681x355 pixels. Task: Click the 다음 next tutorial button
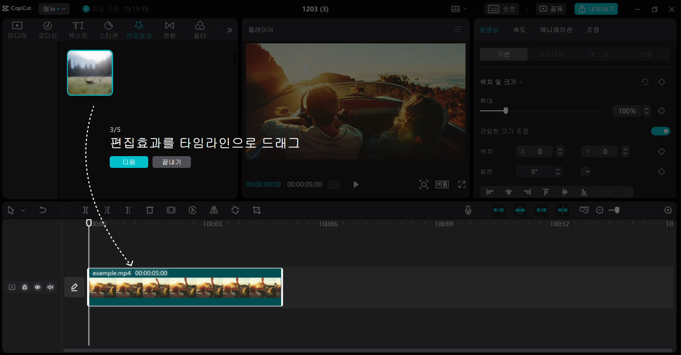click(129, 162)
